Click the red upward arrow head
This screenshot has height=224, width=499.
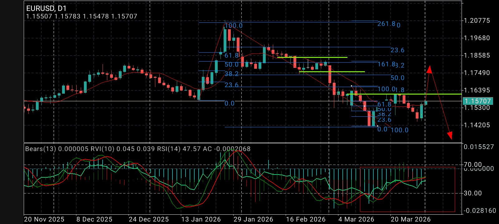[x=429, y=69]
